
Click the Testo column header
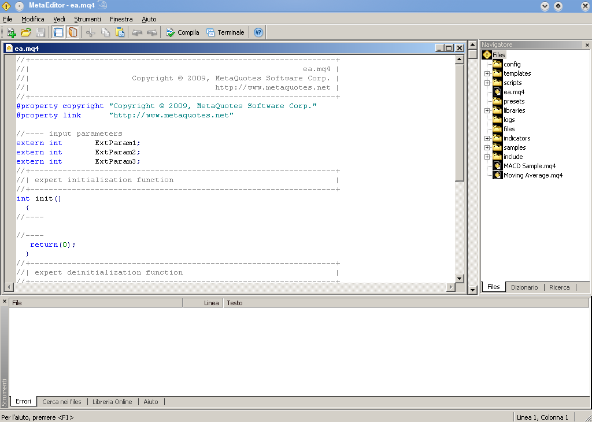406,303
